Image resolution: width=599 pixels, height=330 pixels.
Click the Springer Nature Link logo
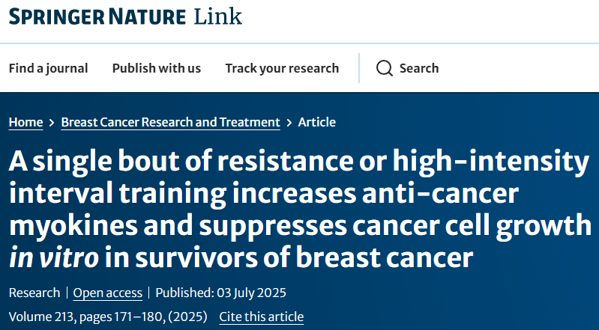pyautogui.click(x=125, y=16)
